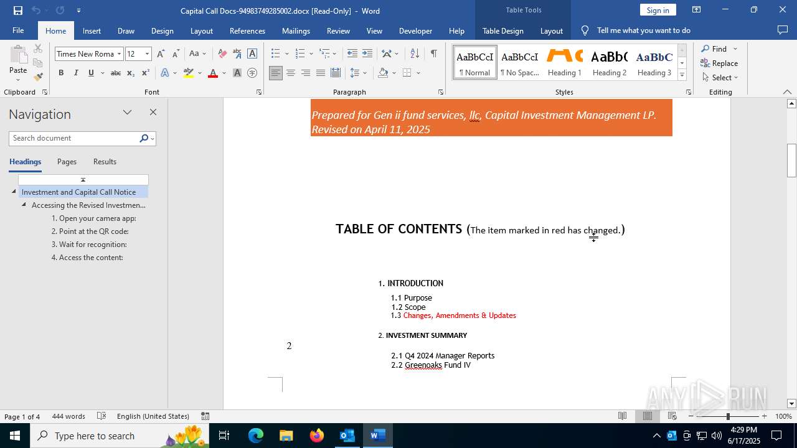Switch to the Pages tab in Navigation pane
This screenshot has width=797, height=448.
67,162
